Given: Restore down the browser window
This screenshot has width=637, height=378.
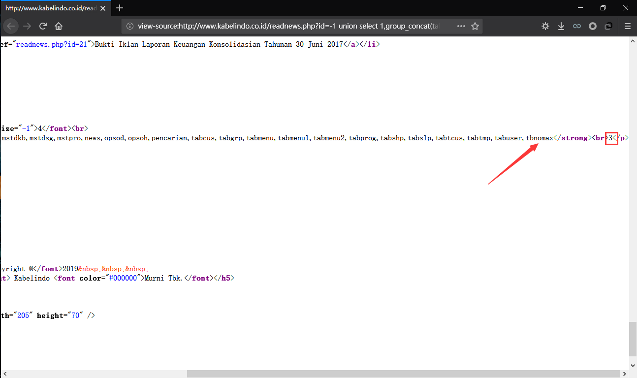Looking at the screenshot, I should pos(603,8).
